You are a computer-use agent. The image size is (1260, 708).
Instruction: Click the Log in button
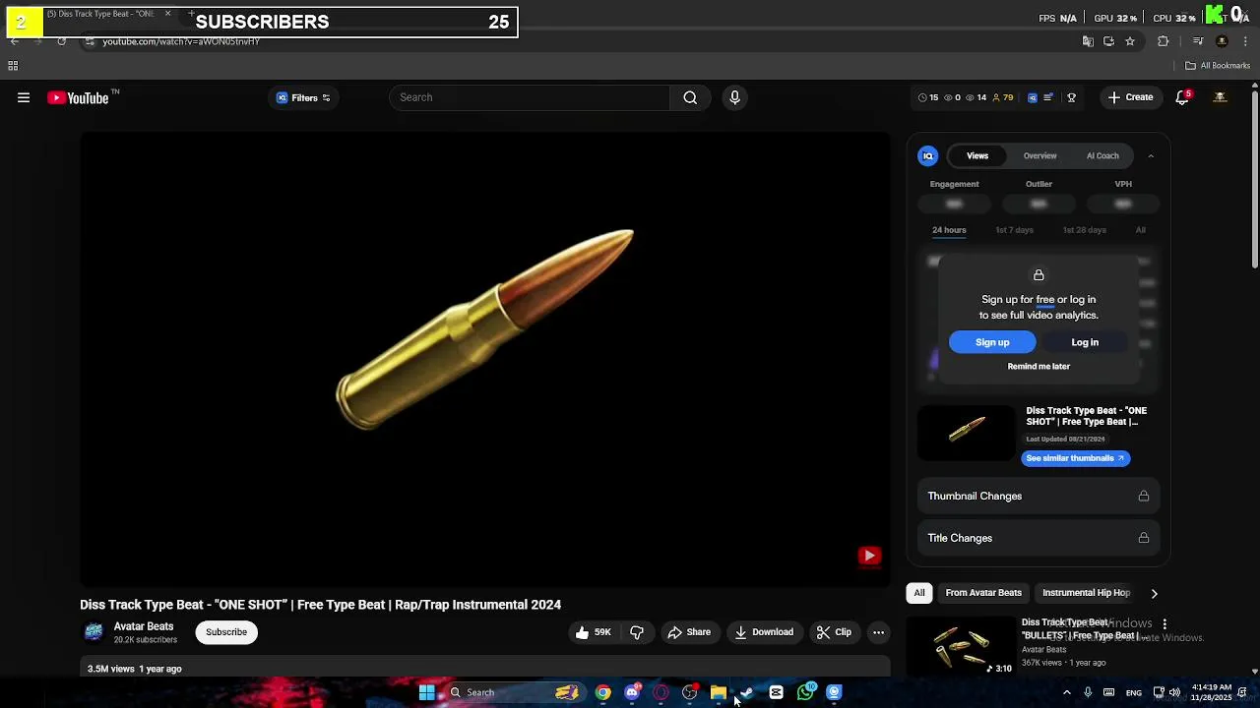click(1085, 342)
